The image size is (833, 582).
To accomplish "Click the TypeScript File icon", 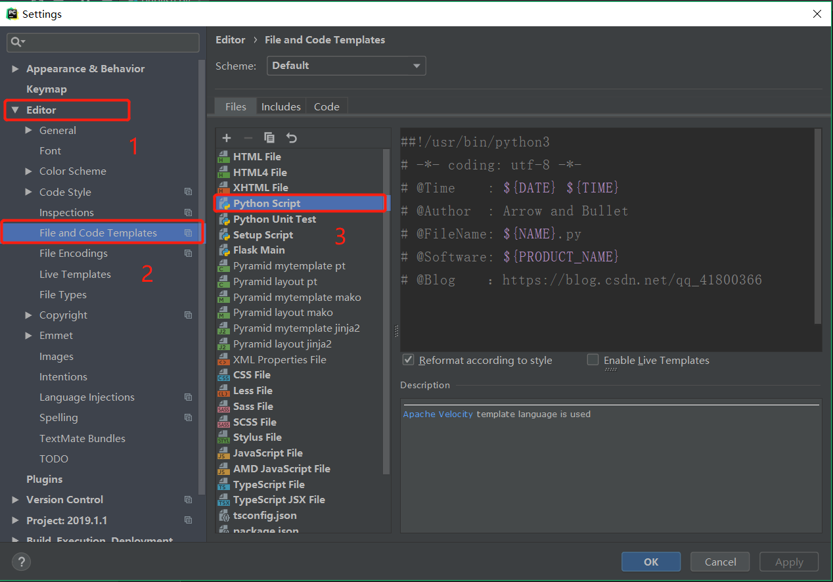I will tap(223, 485).
